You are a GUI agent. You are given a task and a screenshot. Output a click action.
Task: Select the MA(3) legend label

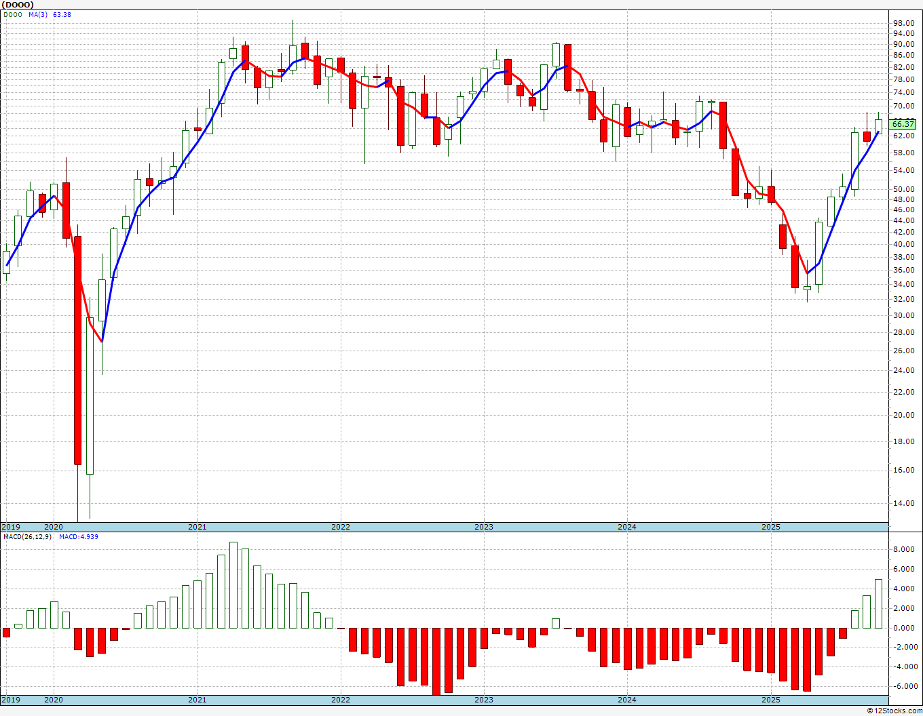[38, 14]
